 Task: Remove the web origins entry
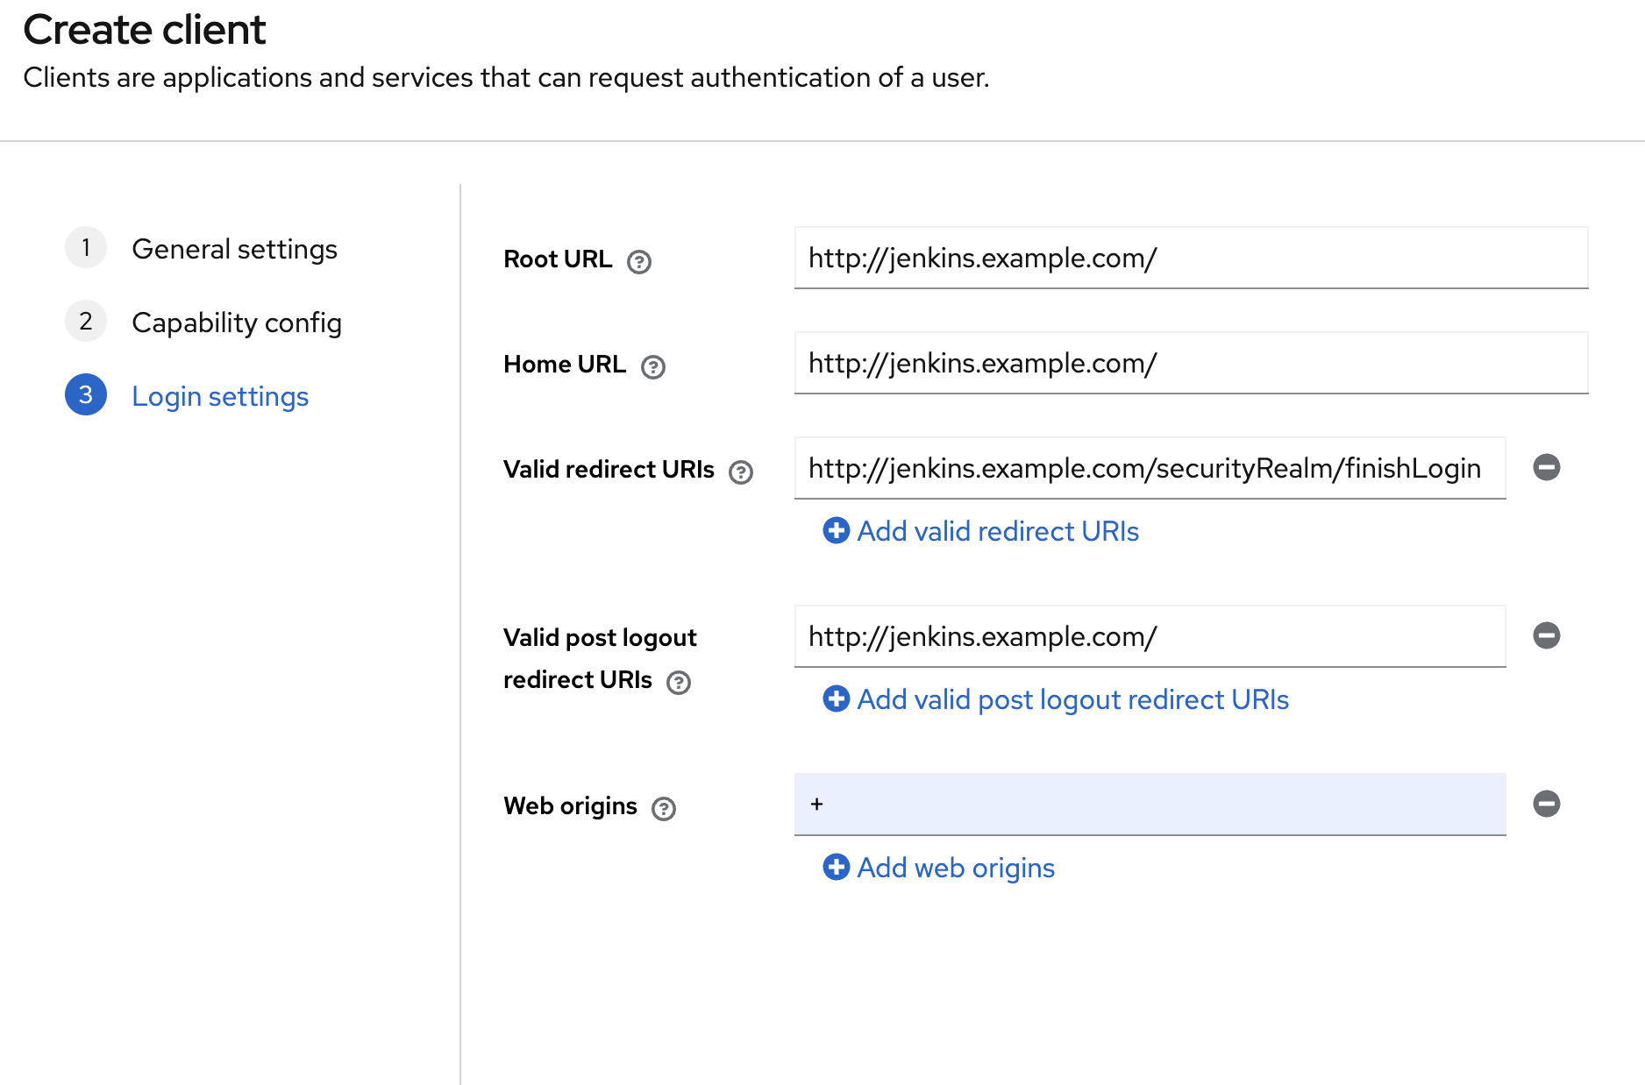point(1546,804)
